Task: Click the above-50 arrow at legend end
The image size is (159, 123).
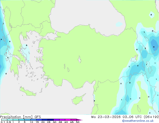Action: [x=79, y=120]
